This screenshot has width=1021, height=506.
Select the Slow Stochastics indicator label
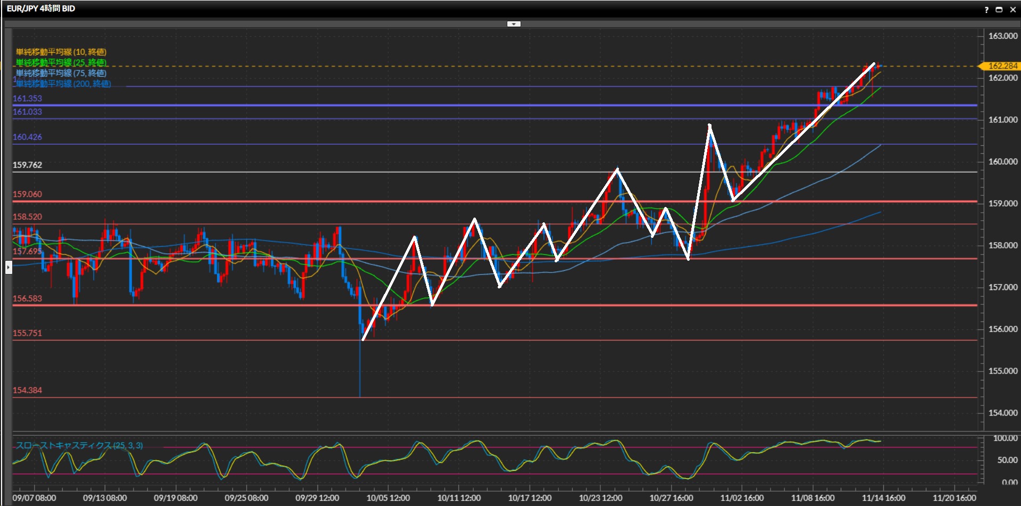pos(79,445)
